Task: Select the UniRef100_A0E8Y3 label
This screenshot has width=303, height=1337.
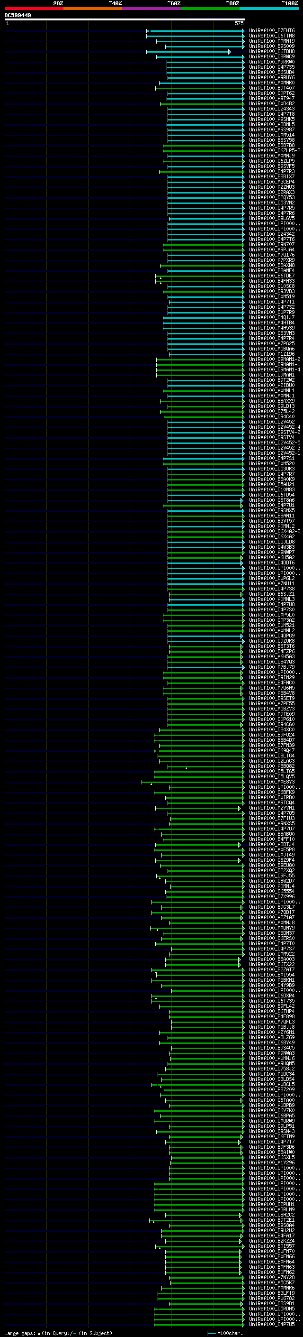Action: click(272, 782)
